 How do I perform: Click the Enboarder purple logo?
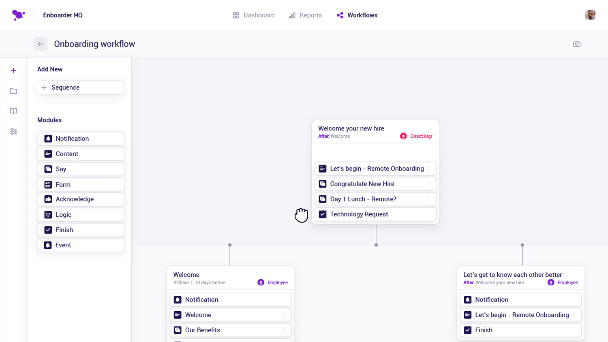click(18, 15)
